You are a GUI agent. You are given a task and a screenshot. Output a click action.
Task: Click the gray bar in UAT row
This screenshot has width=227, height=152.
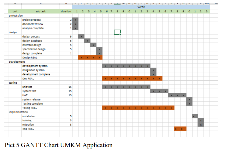pos(177,95)
